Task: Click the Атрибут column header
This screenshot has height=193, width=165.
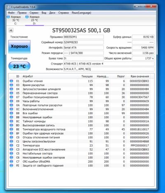Action: coord(28,76)
